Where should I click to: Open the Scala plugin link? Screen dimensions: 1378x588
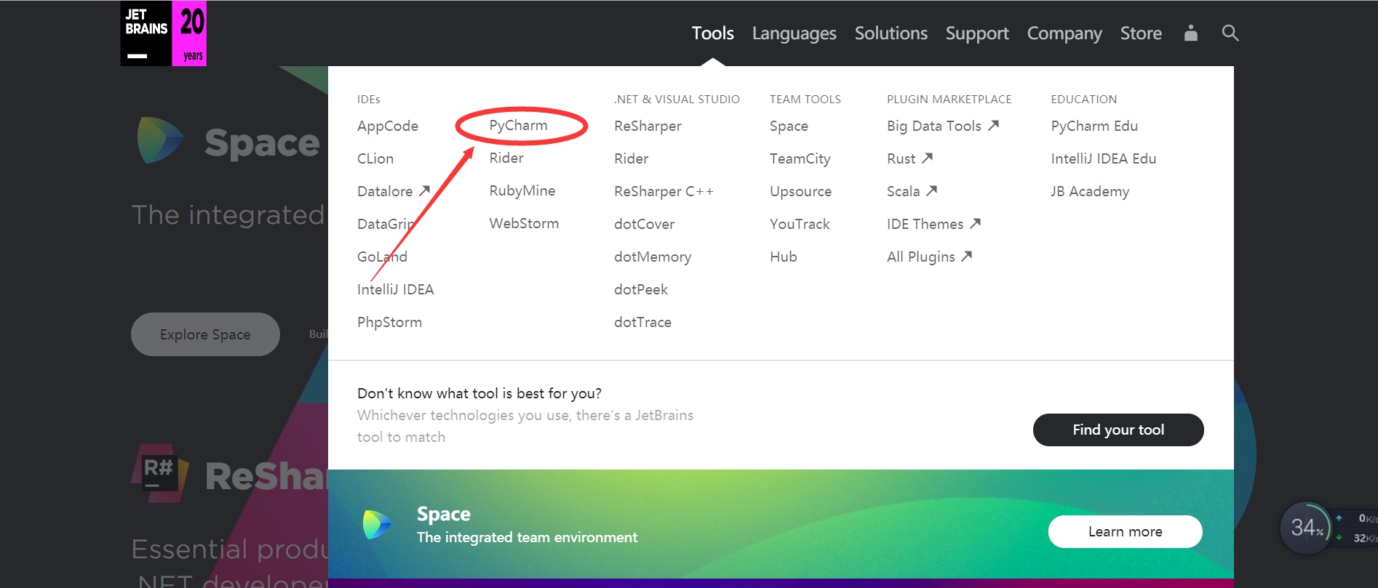[x=912, y=191]
